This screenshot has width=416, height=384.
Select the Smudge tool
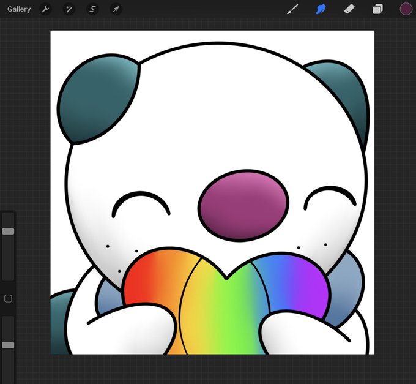tap(321, 9)
